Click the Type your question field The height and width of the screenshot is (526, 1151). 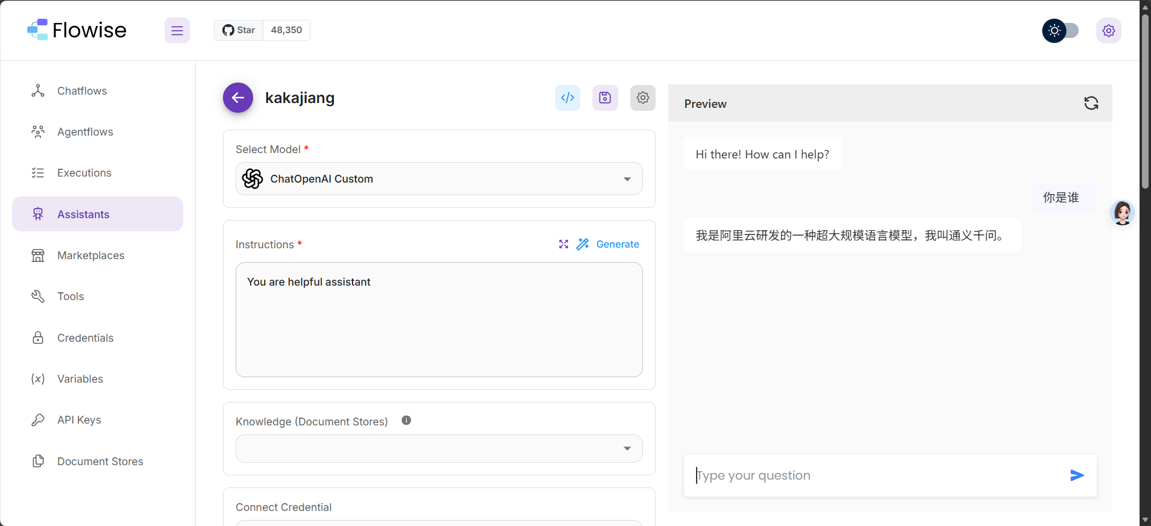click(877, 475)
